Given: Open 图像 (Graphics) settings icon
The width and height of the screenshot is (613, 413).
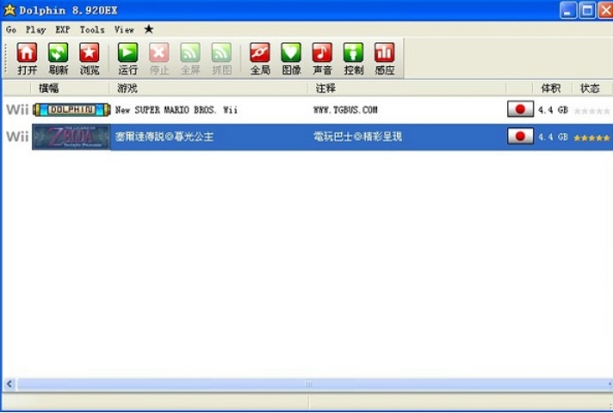Looking at the screenshot, I should pos(291,52).
